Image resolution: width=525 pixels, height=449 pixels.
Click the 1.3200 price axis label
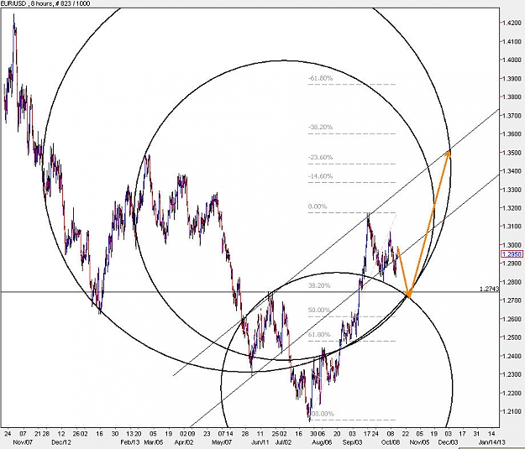pyautogui.click(x=512, y=208)
